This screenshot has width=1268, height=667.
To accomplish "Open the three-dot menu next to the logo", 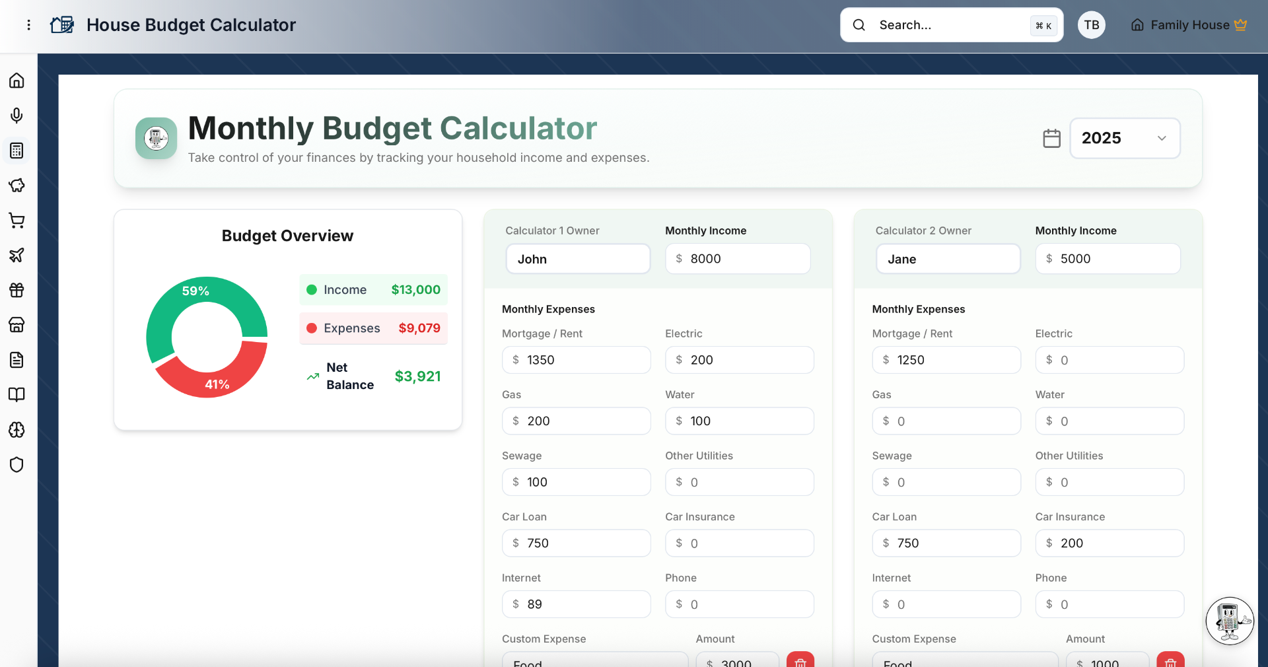I will coord(28,25).
